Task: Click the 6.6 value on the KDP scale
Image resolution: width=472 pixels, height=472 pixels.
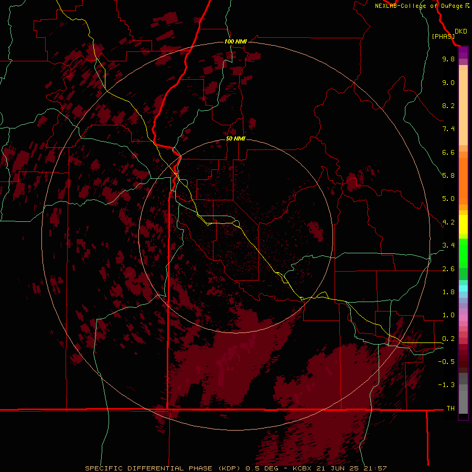Action: pos(448,152)
